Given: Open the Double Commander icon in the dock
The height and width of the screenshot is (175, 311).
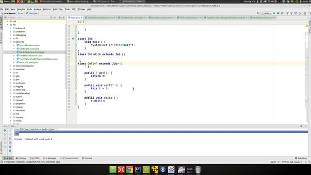Looking at the screenshot, I should [x=121, y=170].
